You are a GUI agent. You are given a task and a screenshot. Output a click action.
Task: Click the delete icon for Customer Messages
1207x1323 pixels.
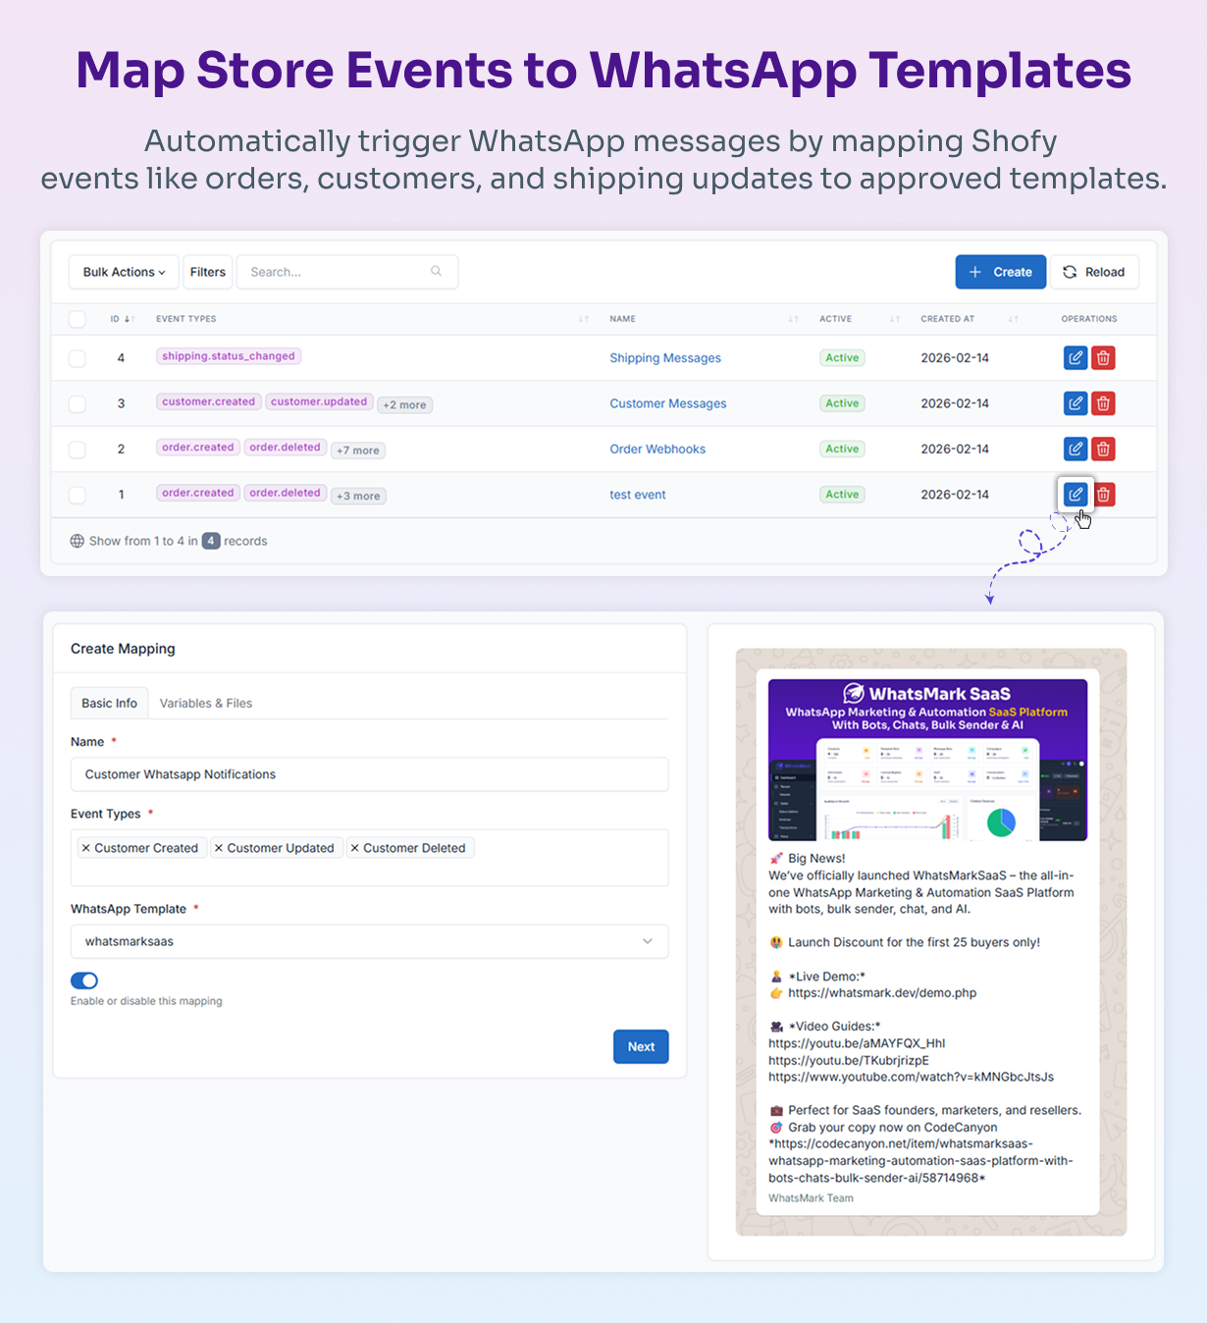pyautogui.click(x=1103, y=403)
